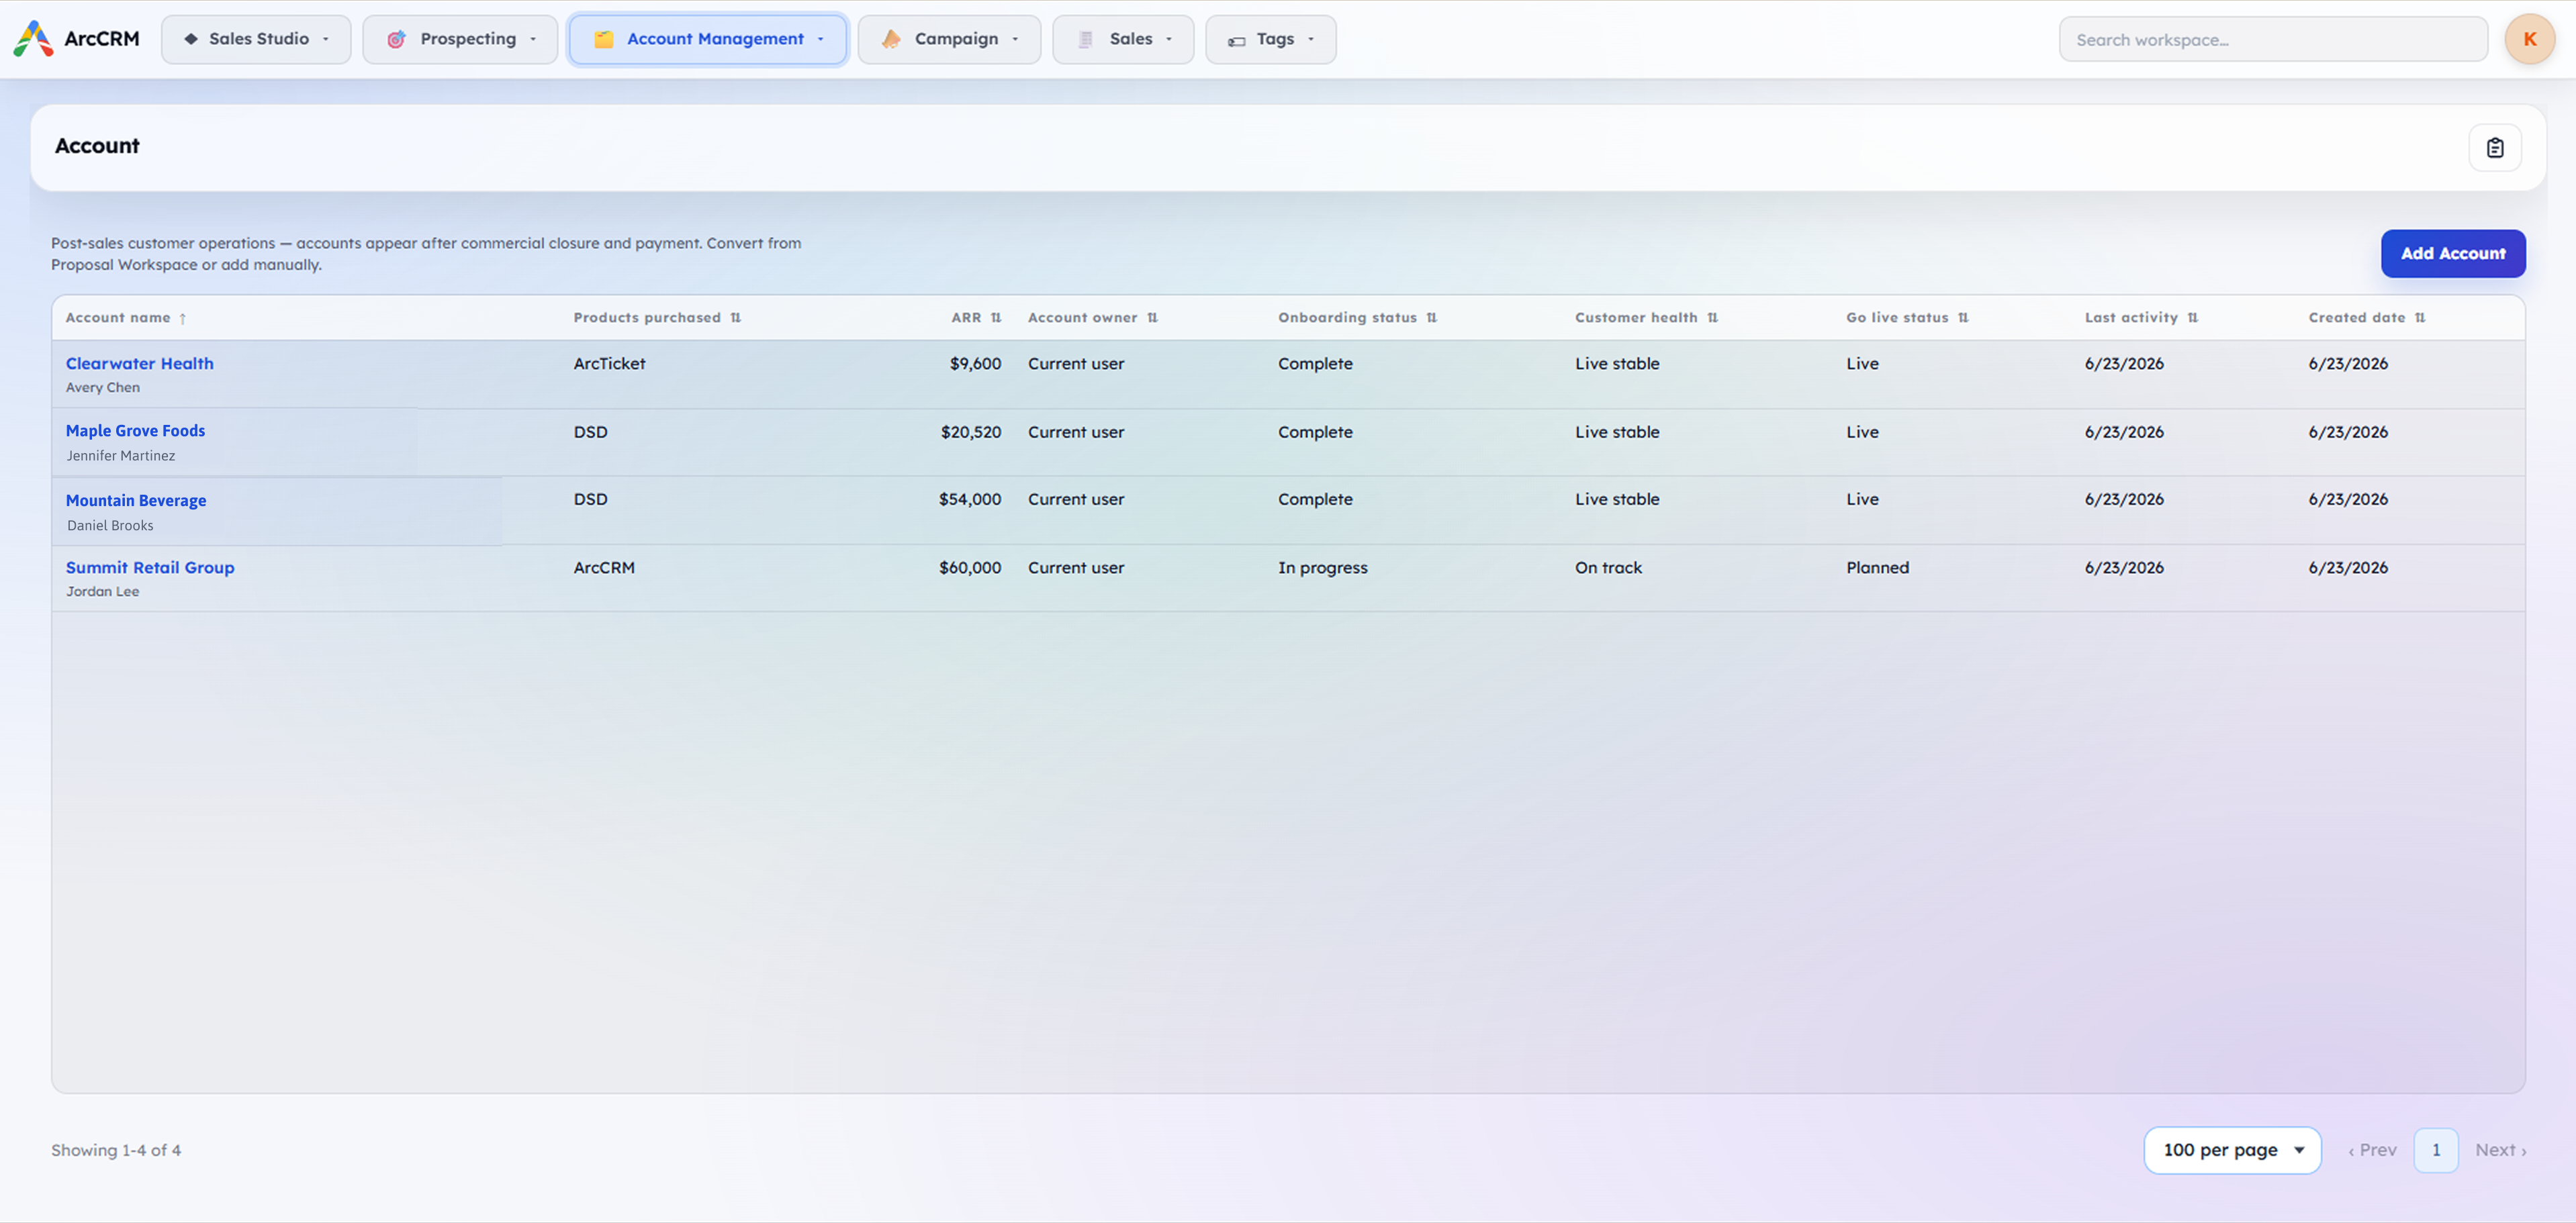2576x1223 pixels.
Task: Click the Customer health header label
Action: (x=1636, y=317)
